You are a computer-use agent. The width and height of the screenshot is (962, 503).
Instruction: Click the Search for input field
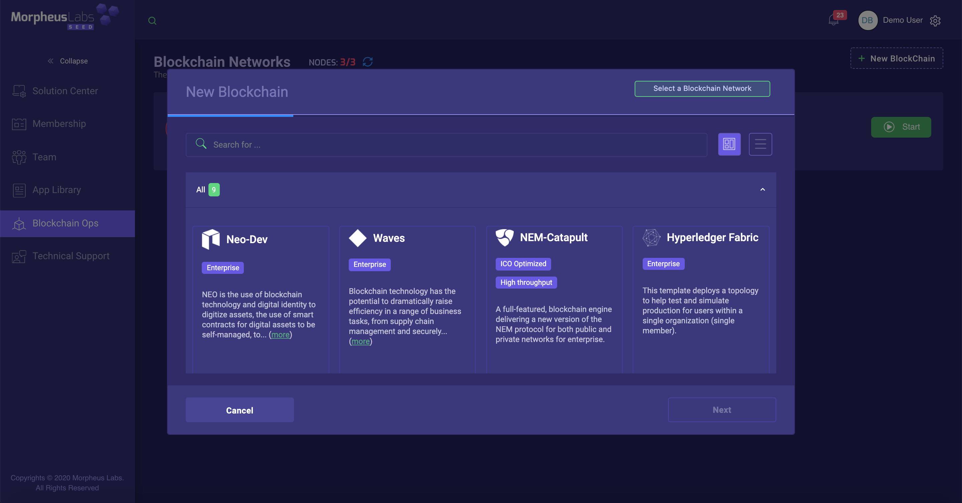(446, 145)
